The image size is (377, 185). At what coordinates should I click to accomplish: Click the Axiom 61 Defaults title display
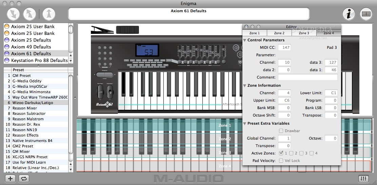click(188, 14)
